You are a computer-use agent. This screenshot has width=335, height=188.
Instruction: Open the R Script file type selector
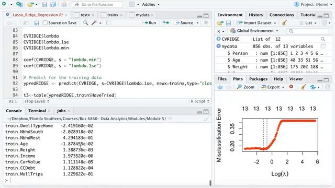tap(200, 101)
